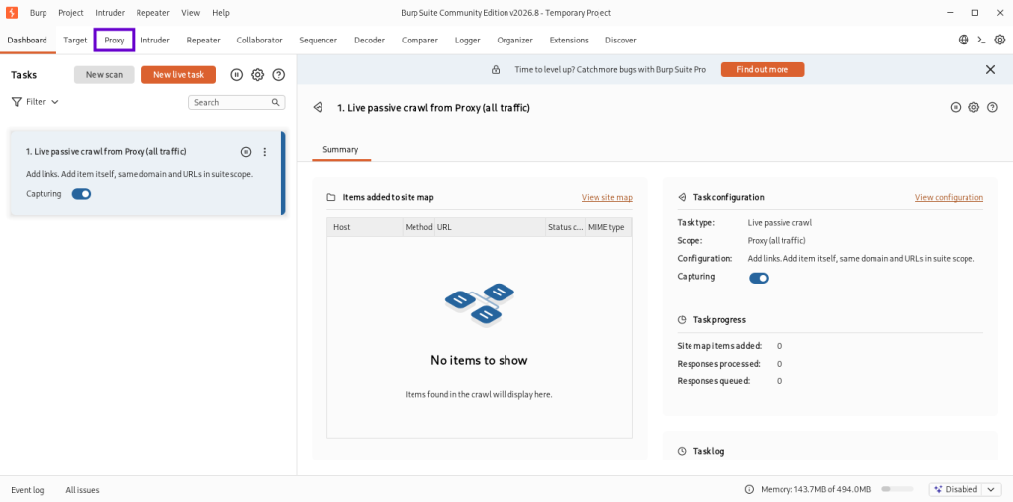Screen dimensions: 1013x502
Task: Stop the live passive crawl task card
Action: (x=246, y=152)
